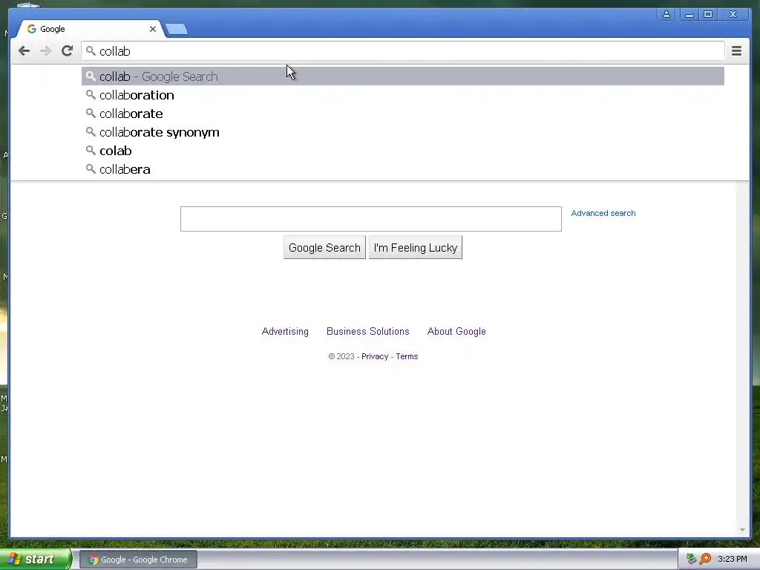Click the Google search text box
This screenshot has height=570, width=760.
pos(371,219)
